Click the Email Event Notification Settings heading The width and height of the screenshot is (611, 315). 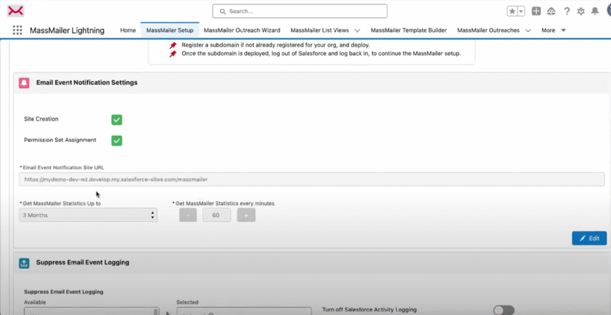coord(87,82)
